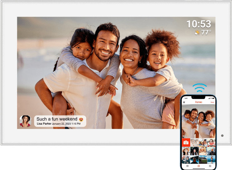This screenshot has height=170, width=232.
Task: Select the woman in sun hat thumbnail
Action: [x=186, y=151]
